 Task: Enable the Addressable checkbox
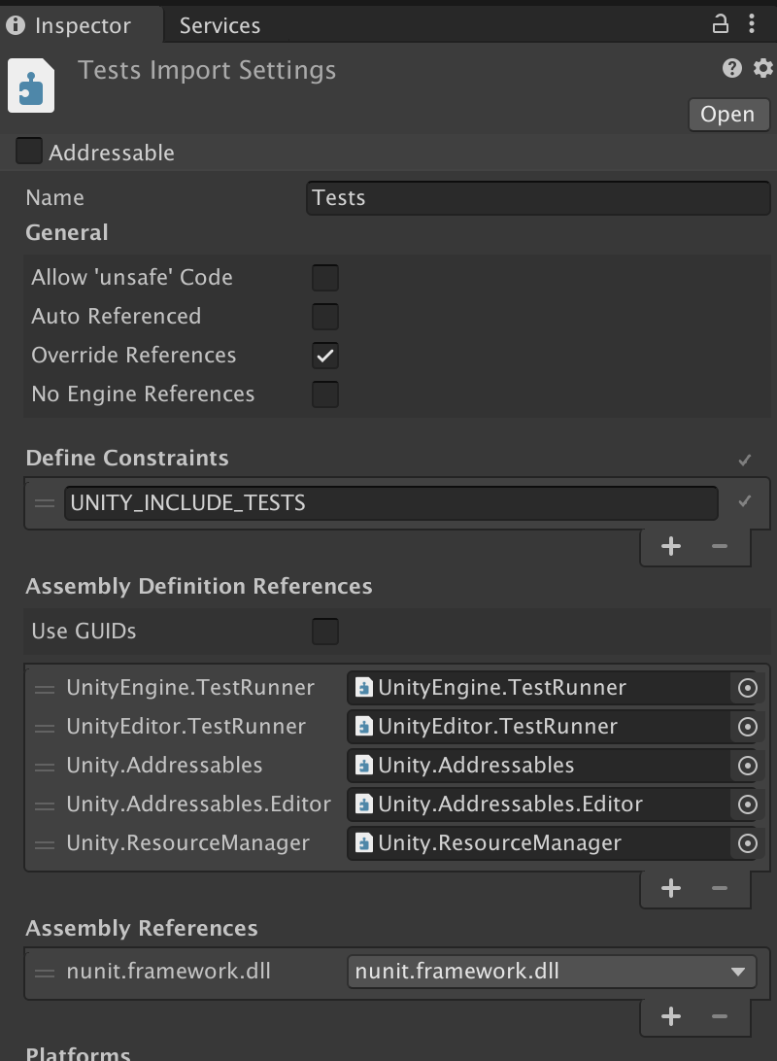point(29,152)
